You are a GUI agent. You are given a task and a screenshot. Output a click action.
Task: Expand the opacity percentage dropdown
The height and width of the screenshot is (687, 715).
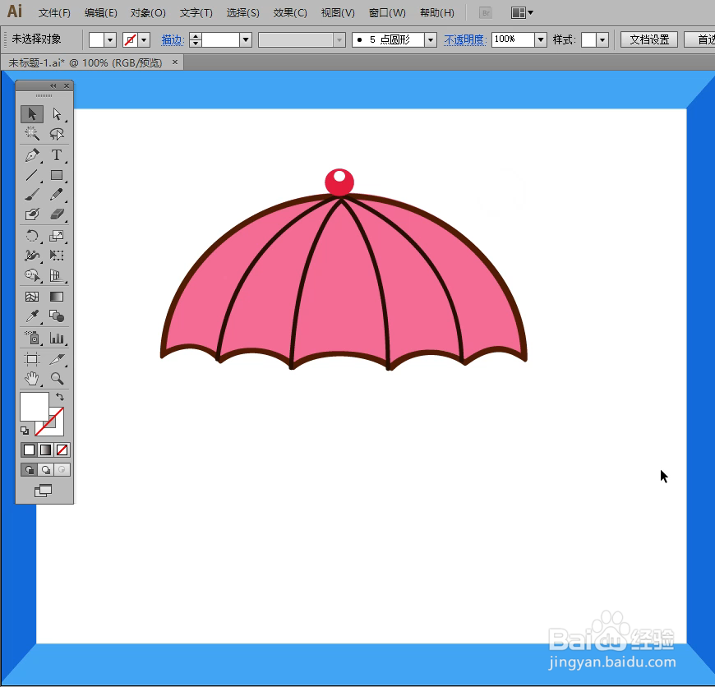[x=540, y=39]
